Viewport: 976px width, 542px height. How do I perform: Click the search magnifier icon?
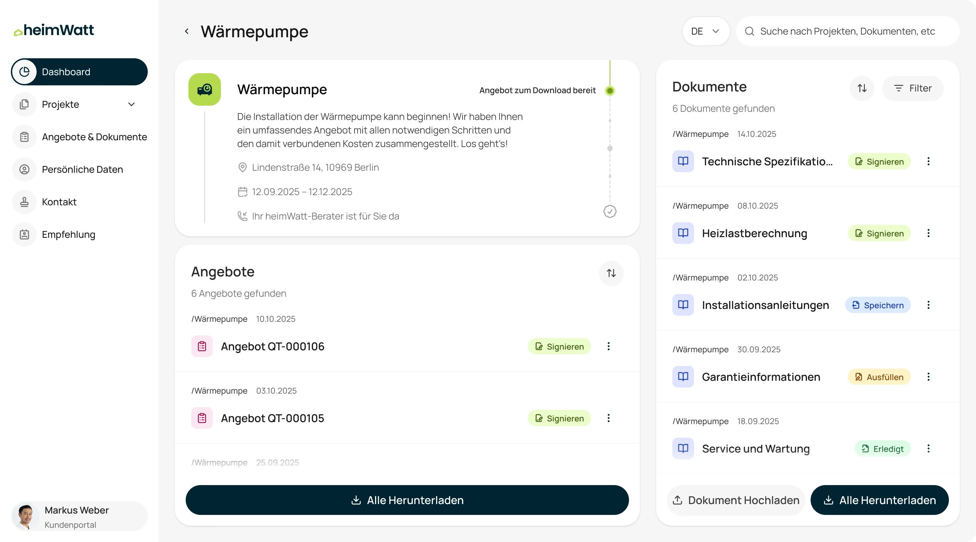(x=749, y=31)
